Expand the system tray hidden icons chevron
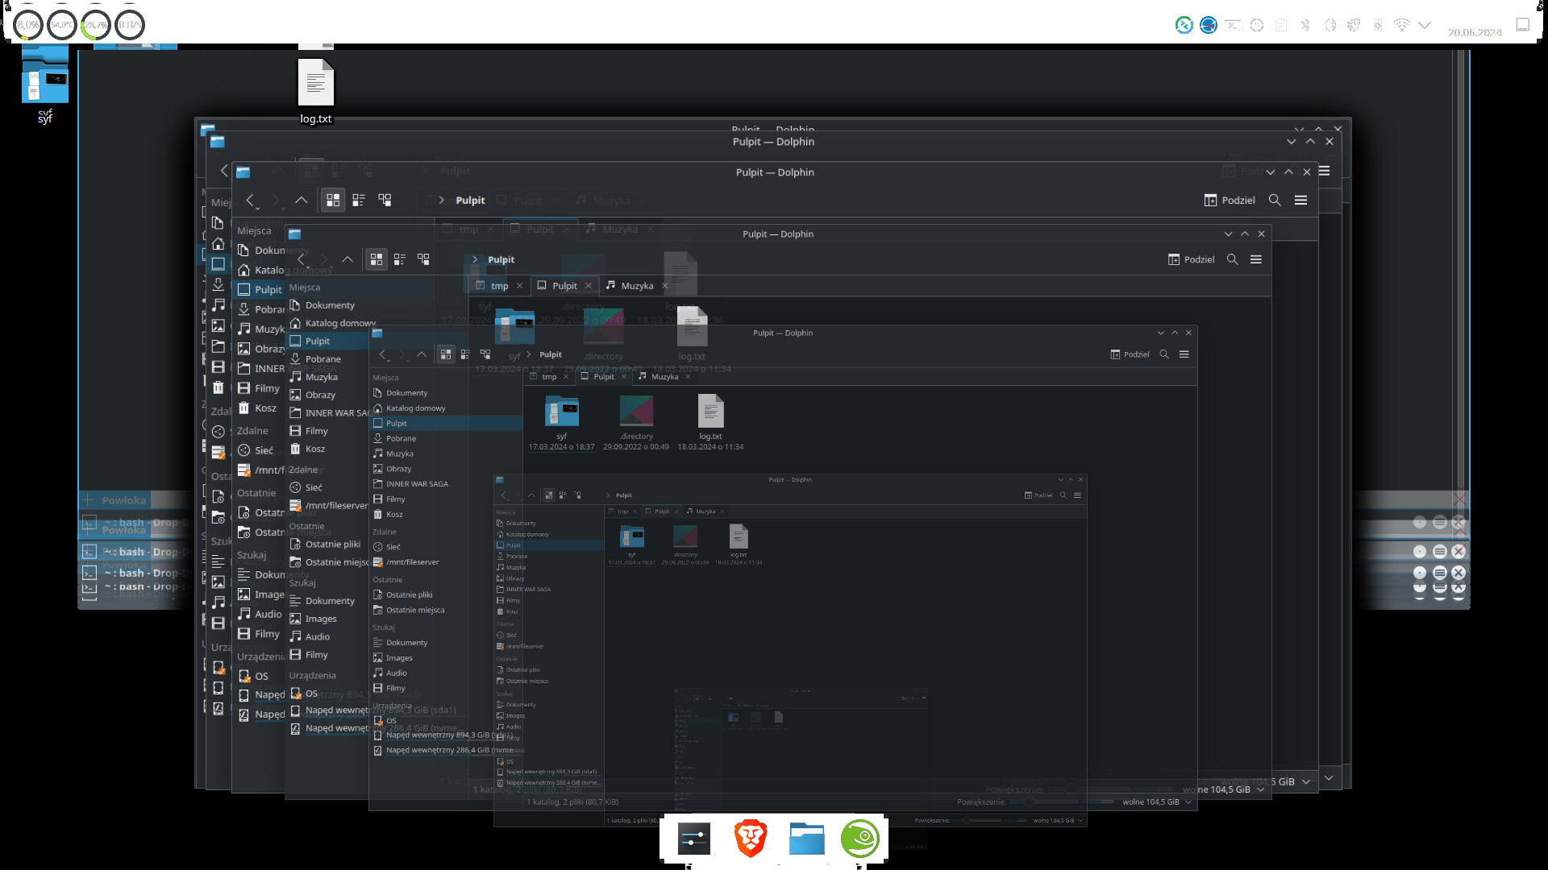The width and height of the screenshot is (1548, 870). pos(1425,25)
